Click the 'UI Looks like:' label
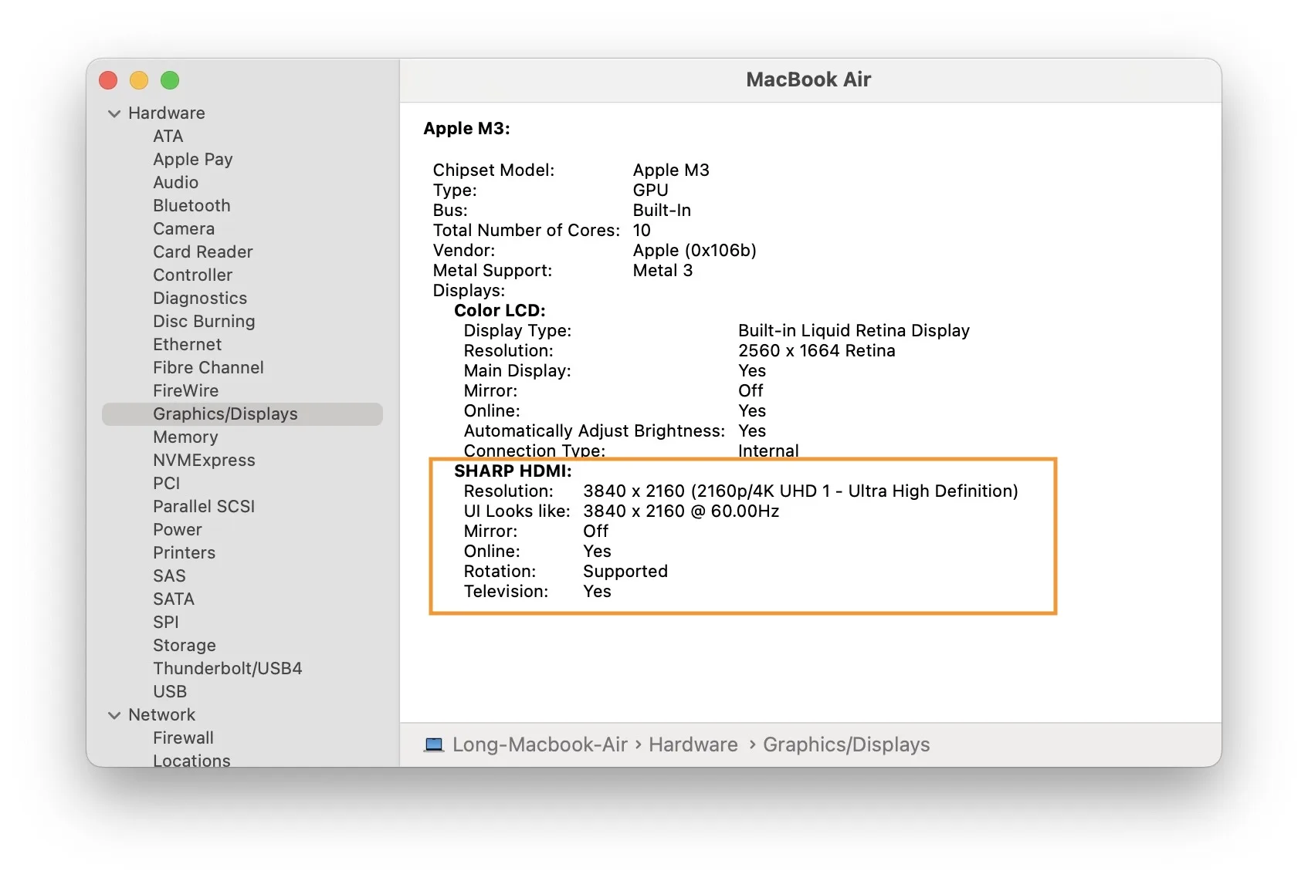 [x=517, y=511]
